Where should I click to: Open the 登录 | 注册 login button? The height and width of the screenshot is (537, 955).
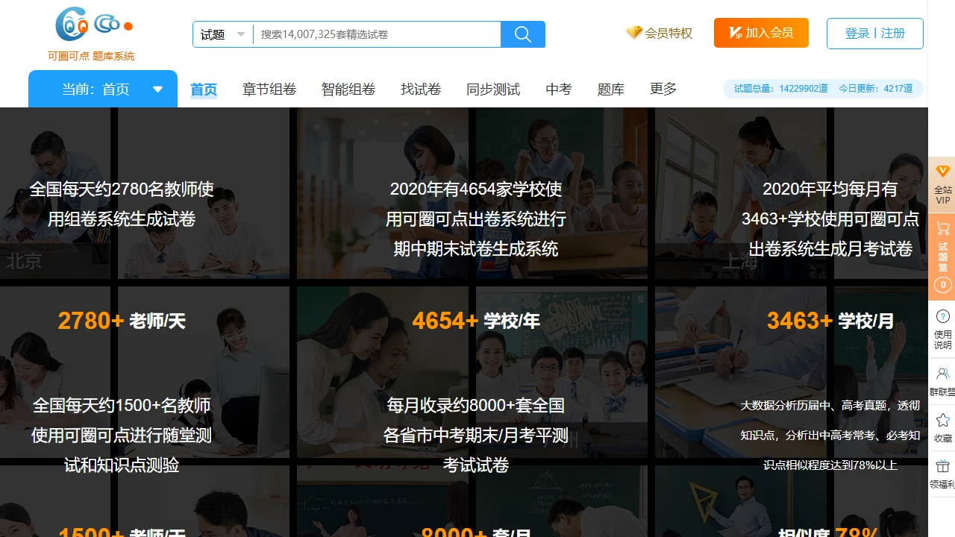[874, 33]
